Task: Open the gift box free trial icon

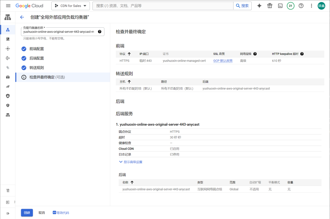Action: point(270,6)
